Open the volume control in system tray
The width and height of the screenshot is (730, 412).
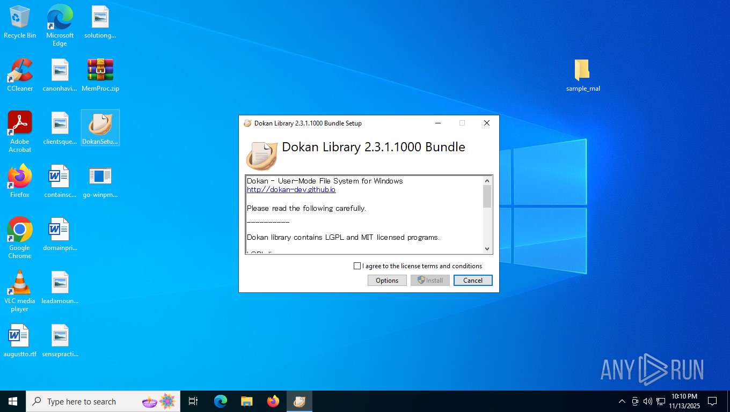coord(647,401)
